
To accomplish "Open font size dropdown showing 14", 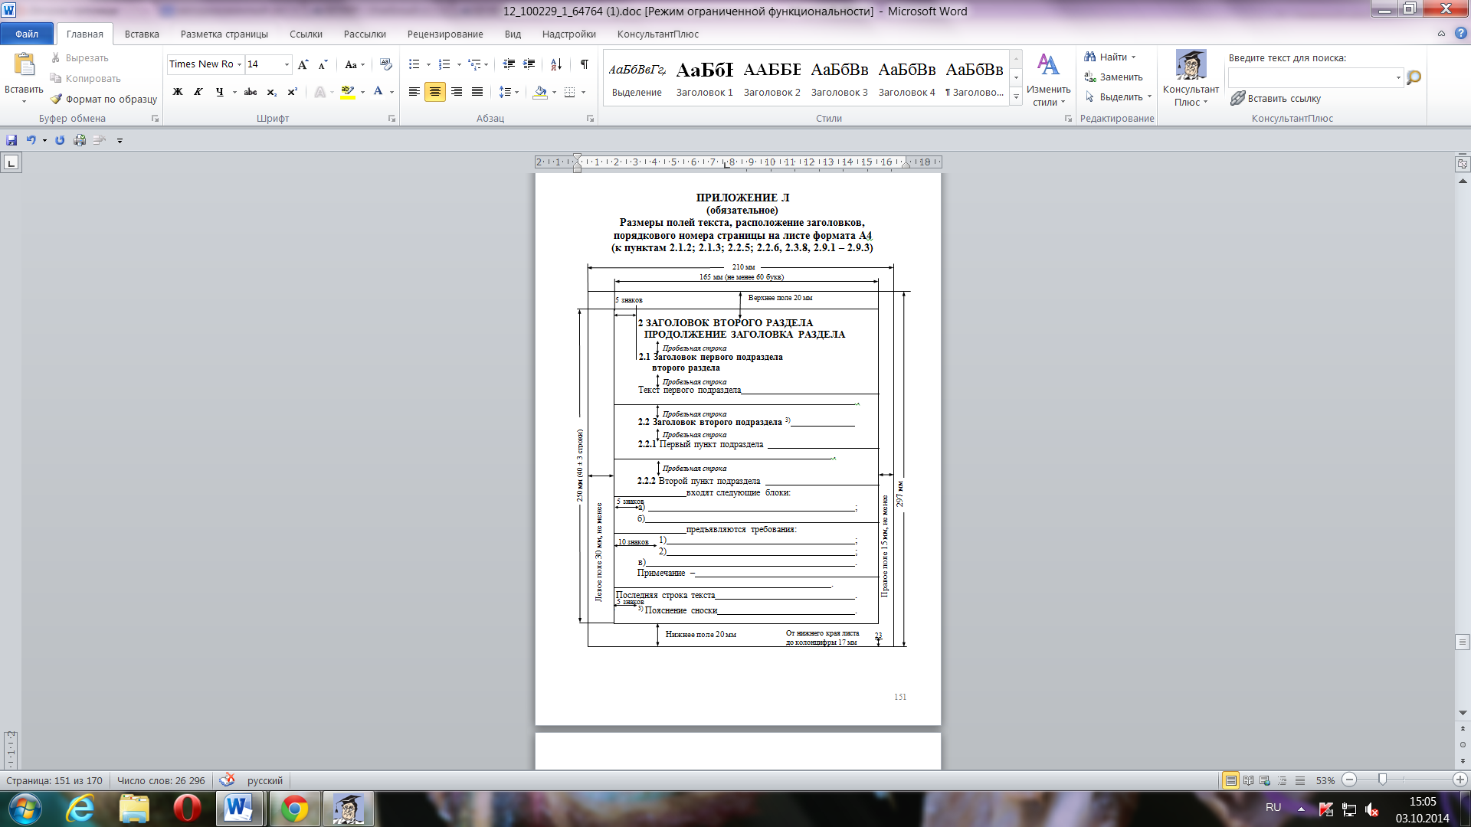I will (287, 64).
